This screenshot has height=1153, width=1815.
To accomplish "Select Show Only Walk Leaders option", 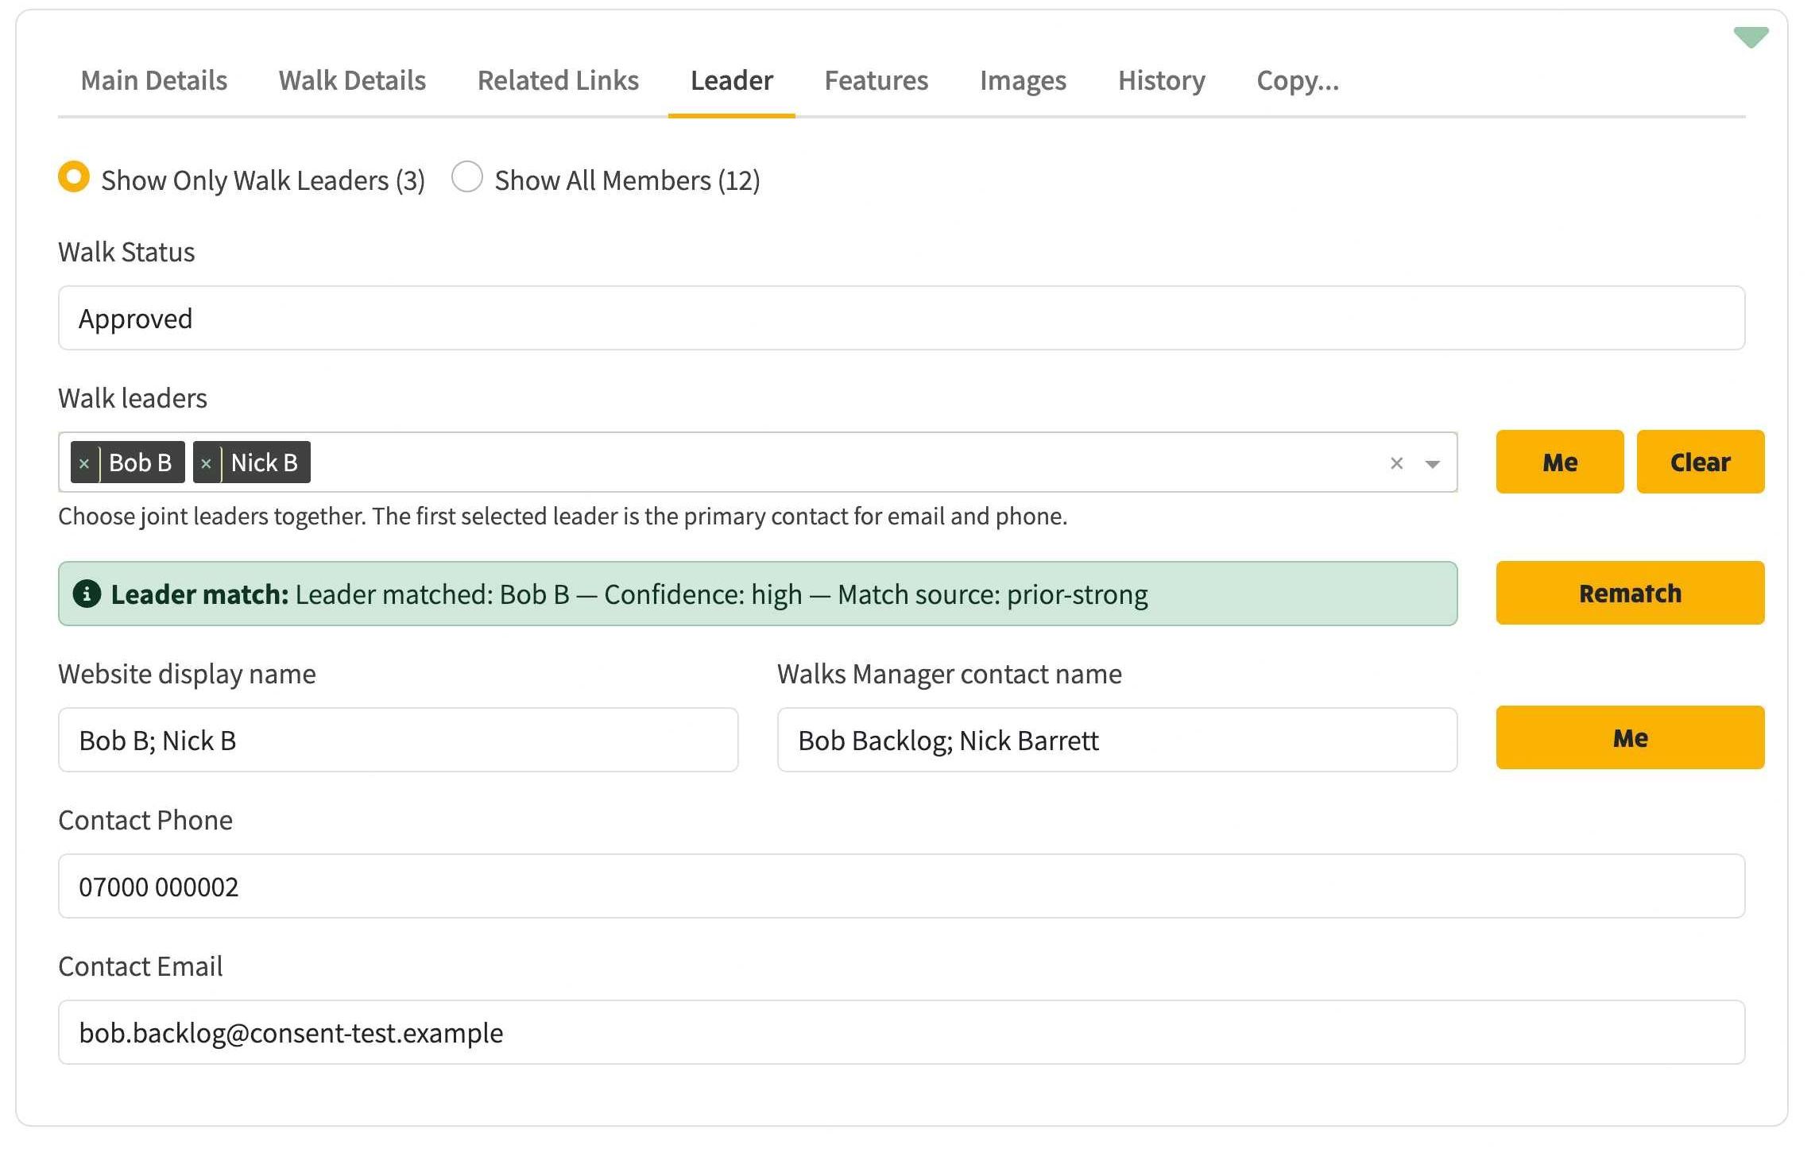I will tap(74, 177).
